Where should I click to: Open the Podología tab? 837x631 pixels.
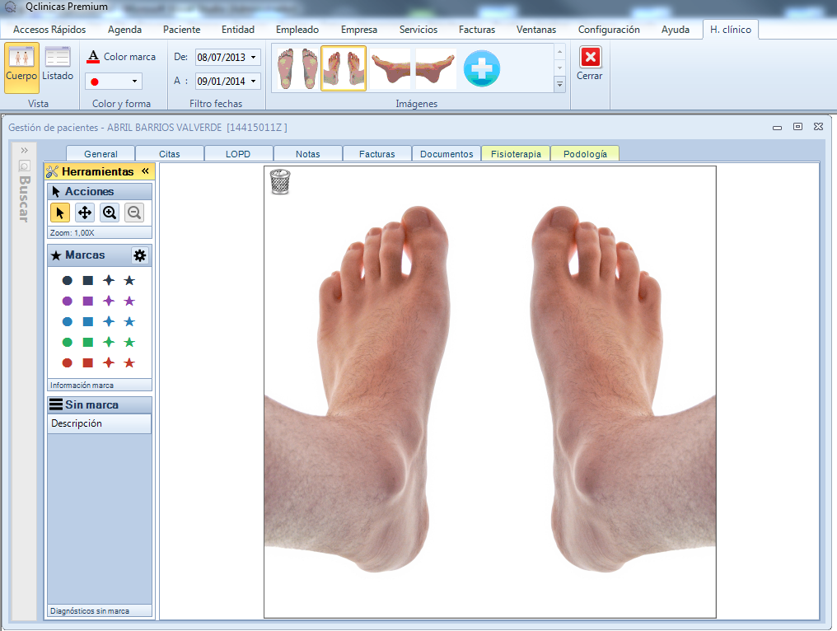click(585, 154)
